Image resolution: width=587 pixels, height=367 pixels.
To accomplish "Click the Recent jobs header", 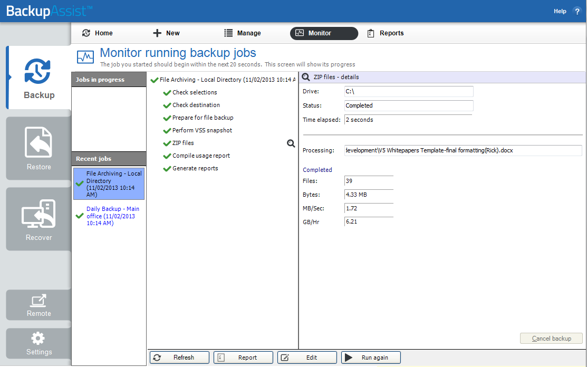I will click(x=109, y=159).
